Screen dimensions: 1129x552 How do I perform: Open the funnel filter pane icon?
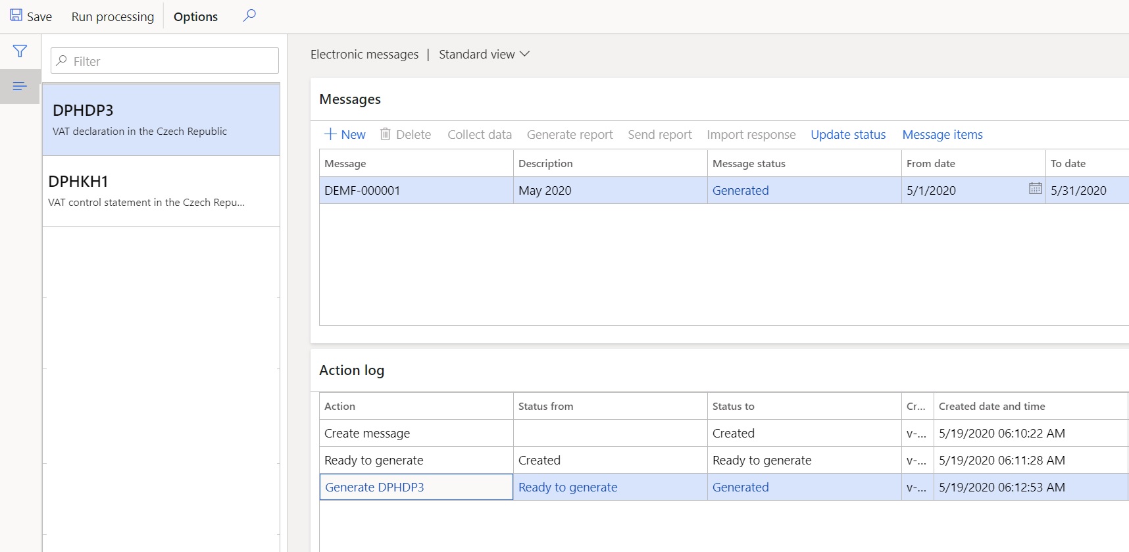pos(20,51)
